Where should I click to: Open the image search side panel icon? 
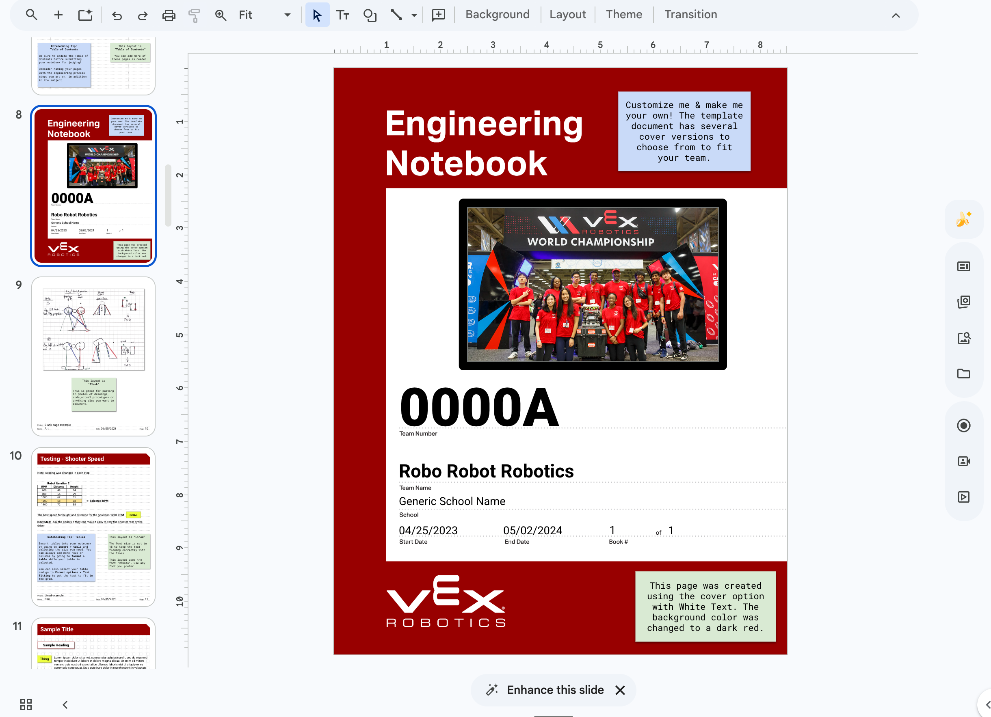[963, 338]
